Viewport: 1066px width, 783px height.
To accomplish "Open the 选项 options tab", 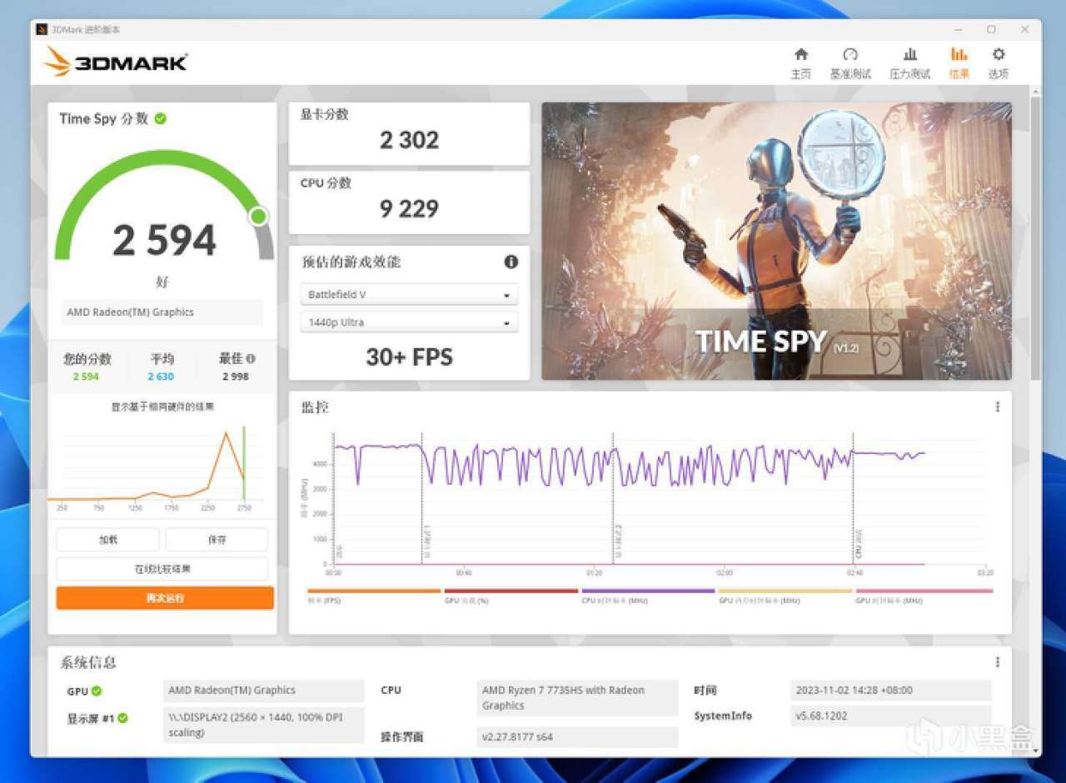I will [x=999, y=63].
